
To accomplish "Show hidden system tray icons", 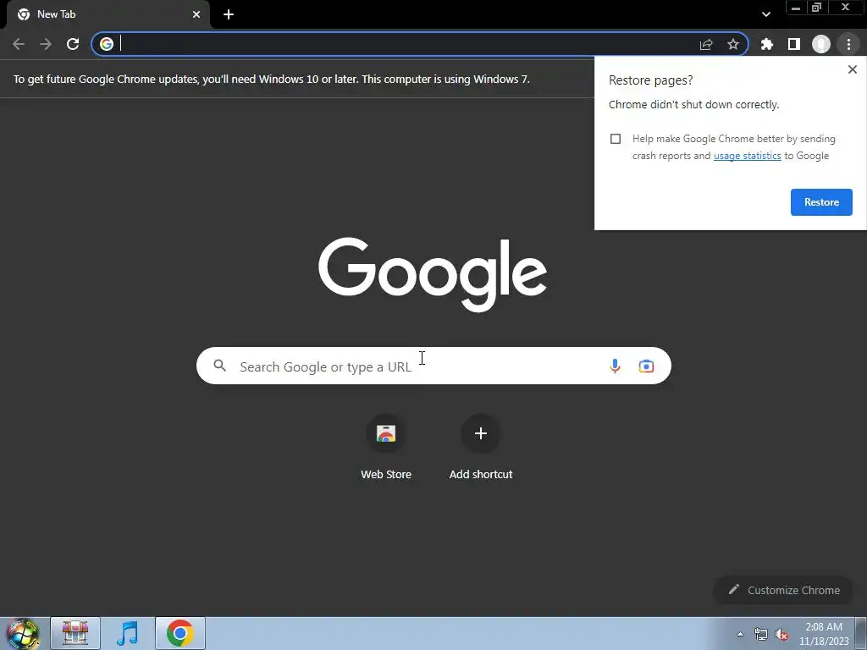I will 740,634.
